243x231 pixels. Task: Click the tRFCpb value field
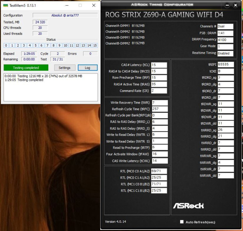click(x=160, y=115)
